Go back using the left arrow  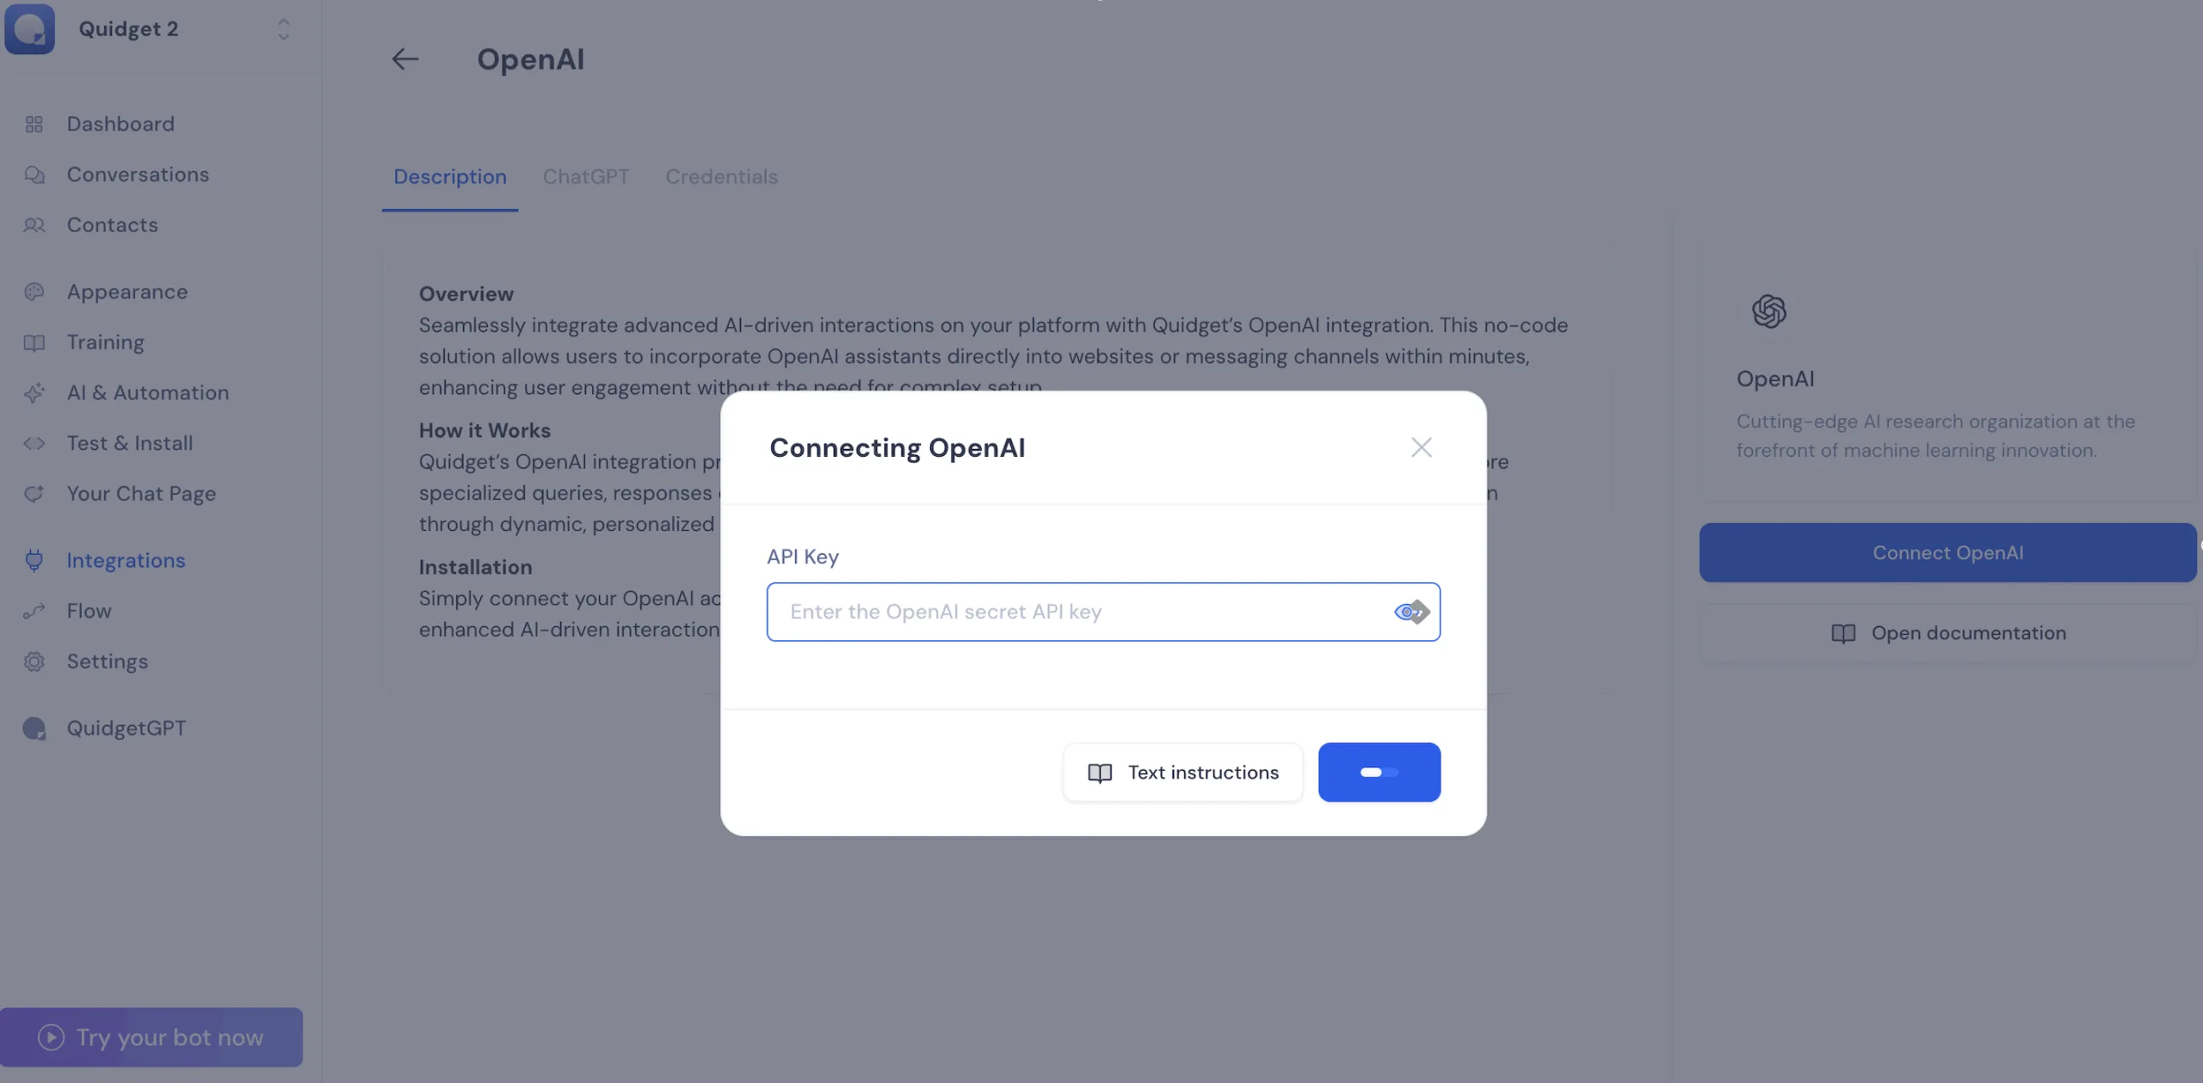(x=404, y=59)
